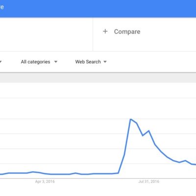Click the Apr 3, 2016 axis label

45,181
